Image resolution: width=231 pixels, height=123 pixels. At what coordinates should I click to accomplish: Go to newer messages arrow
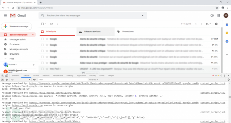point(196,24)
